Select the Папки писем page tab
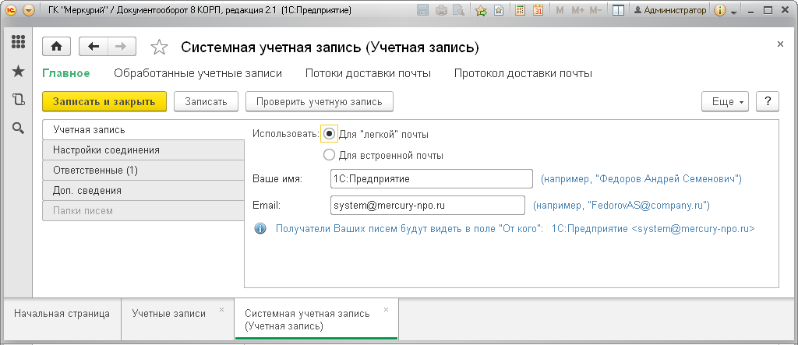Image resolution: width=798 pixels, height=345 pixels. 143,211
